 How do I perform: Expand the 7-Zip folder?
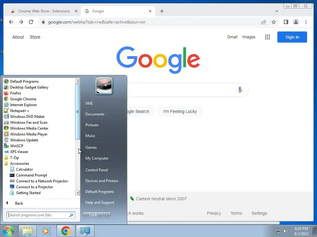pyautogui.click(x=14, y=158)
